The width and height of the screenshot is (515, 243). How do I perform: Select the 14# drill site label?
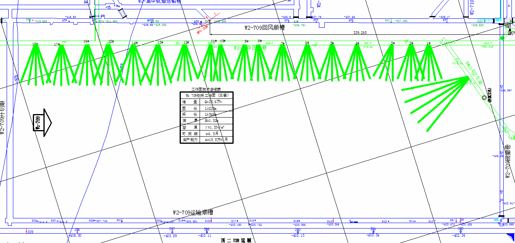135,43
